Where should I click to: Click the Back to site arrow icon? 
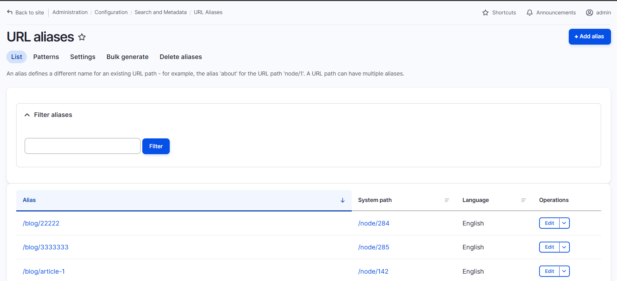pyautogui.click(x=10, y=12)
